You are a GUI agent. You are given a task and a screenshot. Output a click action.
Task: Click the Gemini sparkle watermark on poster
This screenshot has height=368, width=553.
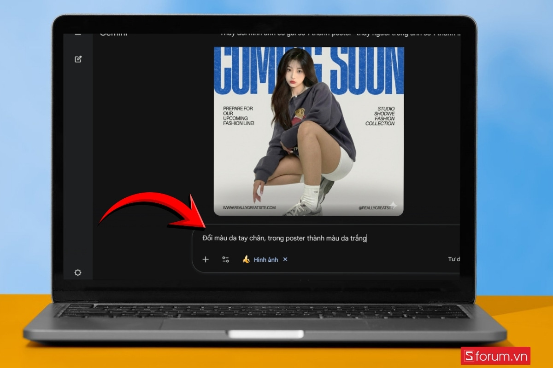click(x=393, y=205)
